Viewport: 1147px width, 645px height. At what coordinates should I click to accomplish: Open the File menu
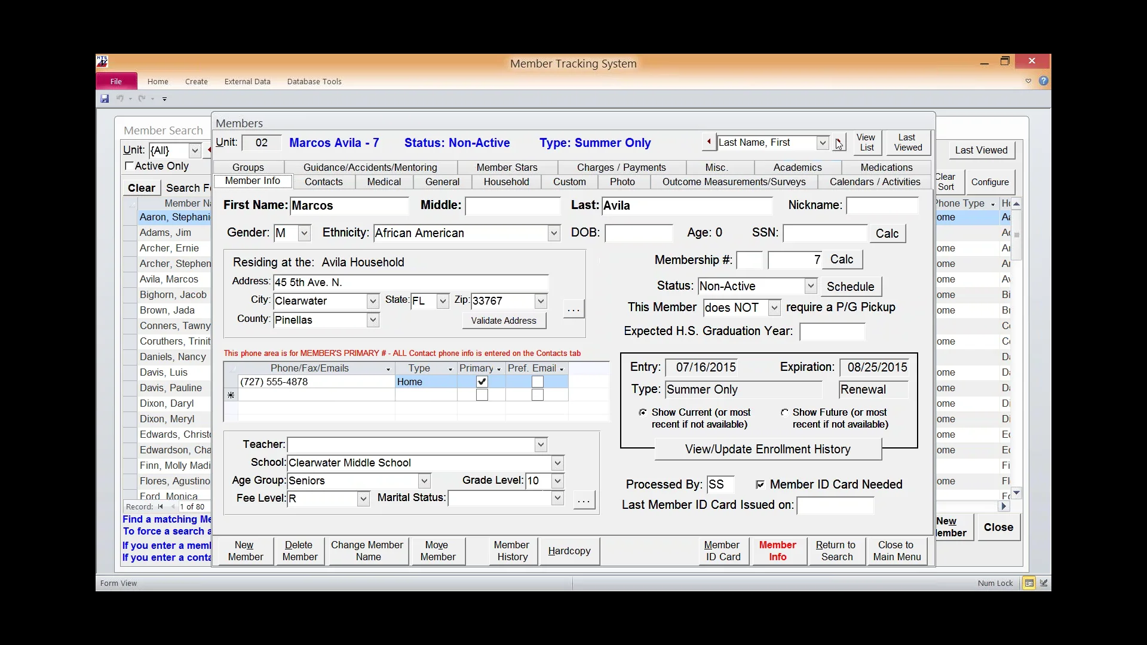point(116,81)
